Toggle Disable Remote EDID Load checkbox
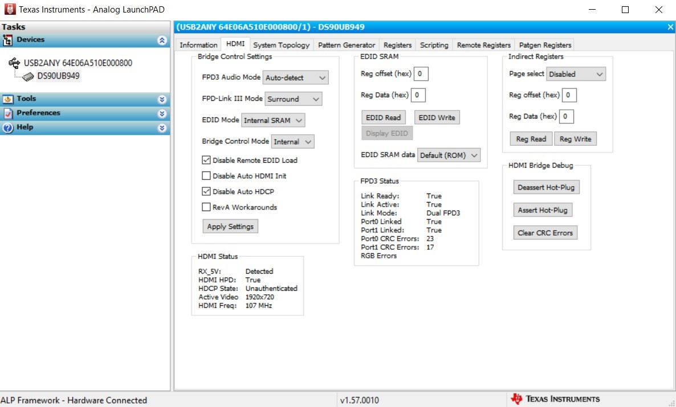The width and height of the screenshot is (676, 407). tap(206, 160)
